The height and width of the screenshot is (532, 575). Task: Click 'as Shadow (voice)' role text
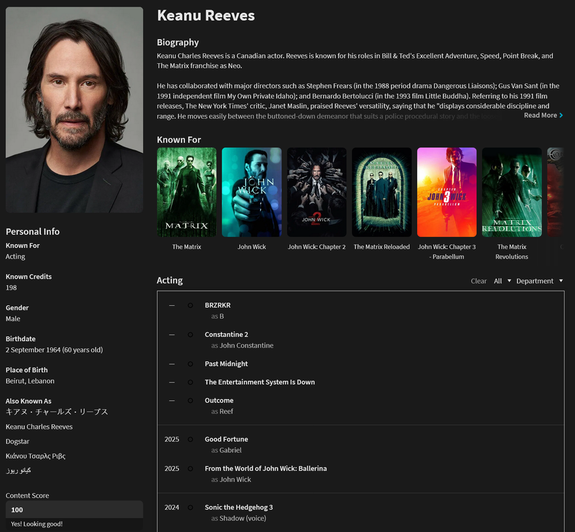coord(238,519)
